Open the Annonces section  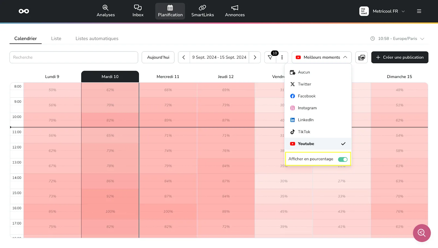(235, 11)
